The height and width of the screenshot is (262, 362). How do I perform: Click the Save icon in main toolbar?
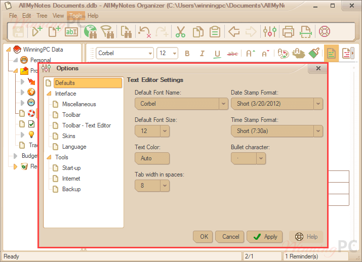click(18, 31)
